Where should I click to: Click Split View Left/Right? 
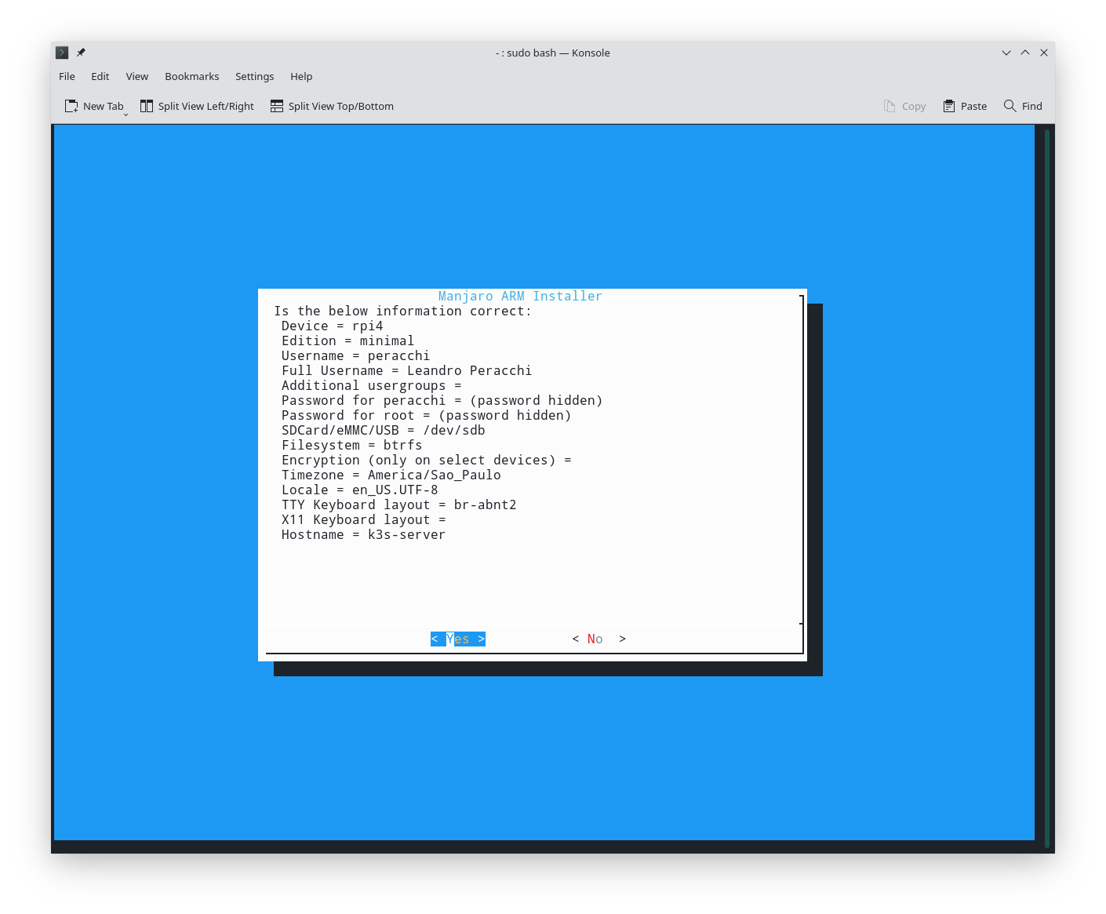(x=197, y=106)
